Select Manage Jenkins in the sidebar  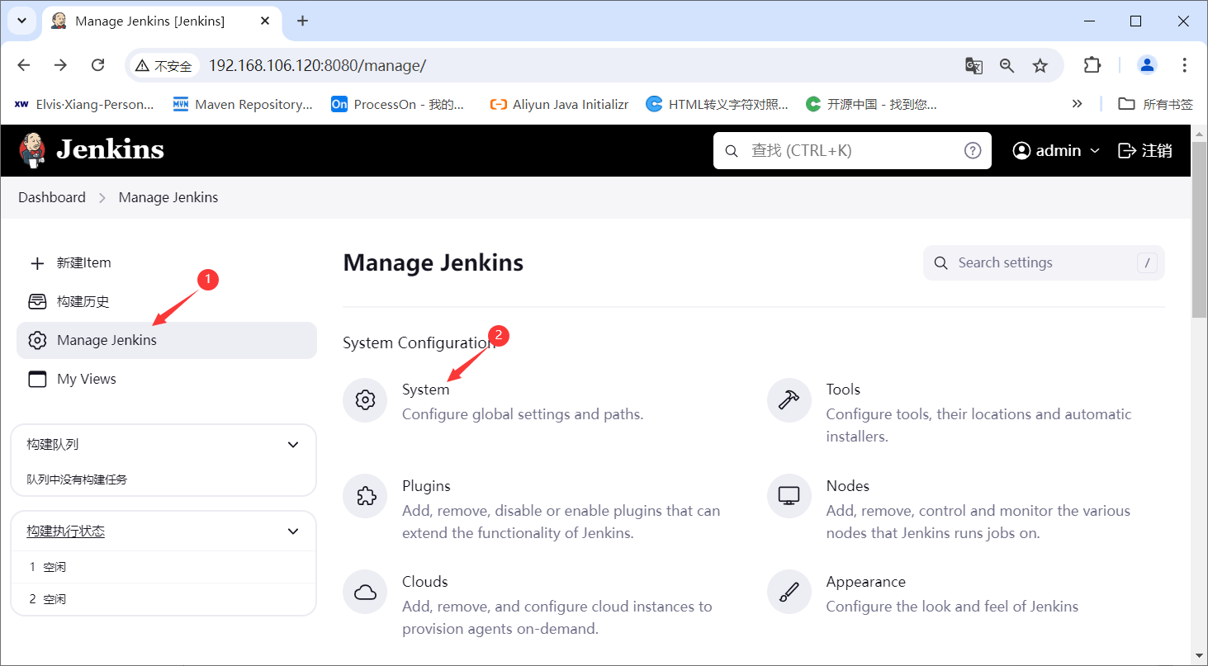167,340
